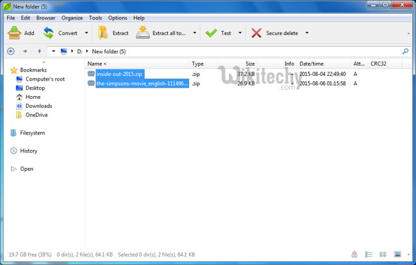Open OneDrive in the sidebar
The height and width of the screenshot is (265, 416).
point(36,115)
